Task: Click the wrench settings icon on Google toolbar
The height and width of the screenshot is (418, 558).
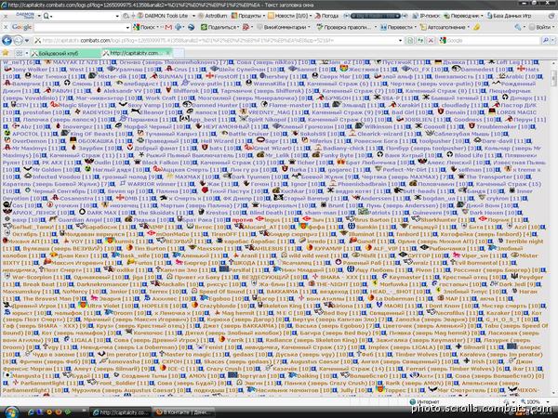Action: click(x=518, y=27)
